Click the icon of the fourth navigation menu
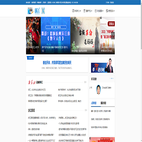This screenshot has height=142, width=142. pos(107,11)
